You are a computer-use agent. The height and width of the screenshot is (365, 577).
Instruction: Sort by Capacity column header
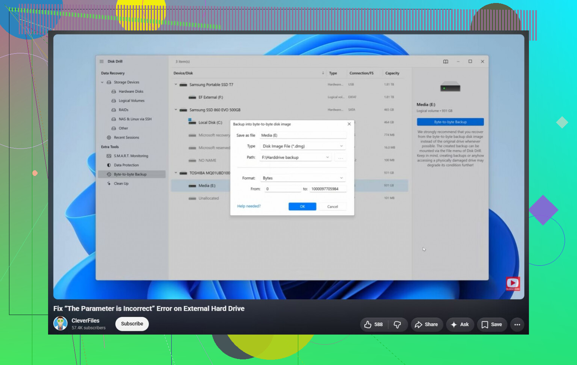392,73
